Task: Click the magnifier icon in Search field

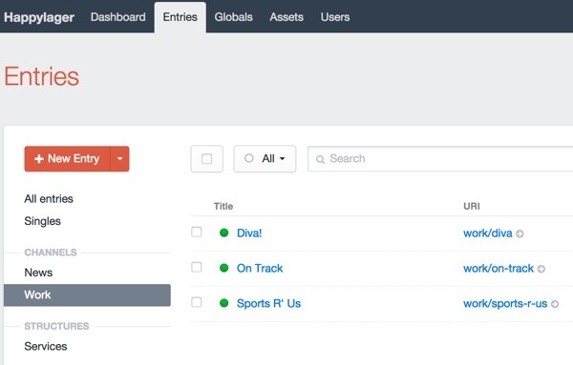Action: tap(321, 159)
